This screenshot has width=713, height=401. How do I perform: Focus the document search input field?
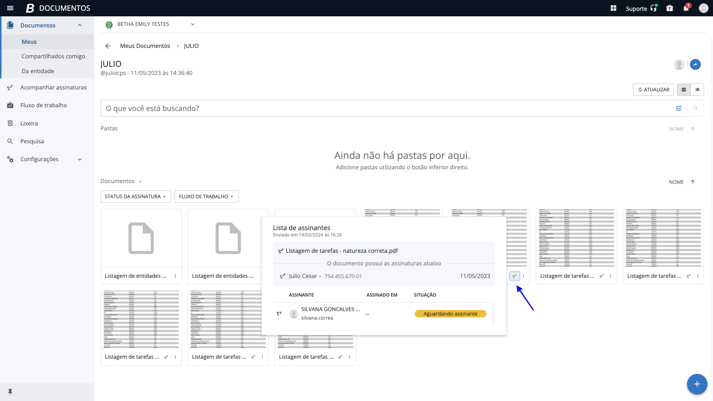point(386,108)
